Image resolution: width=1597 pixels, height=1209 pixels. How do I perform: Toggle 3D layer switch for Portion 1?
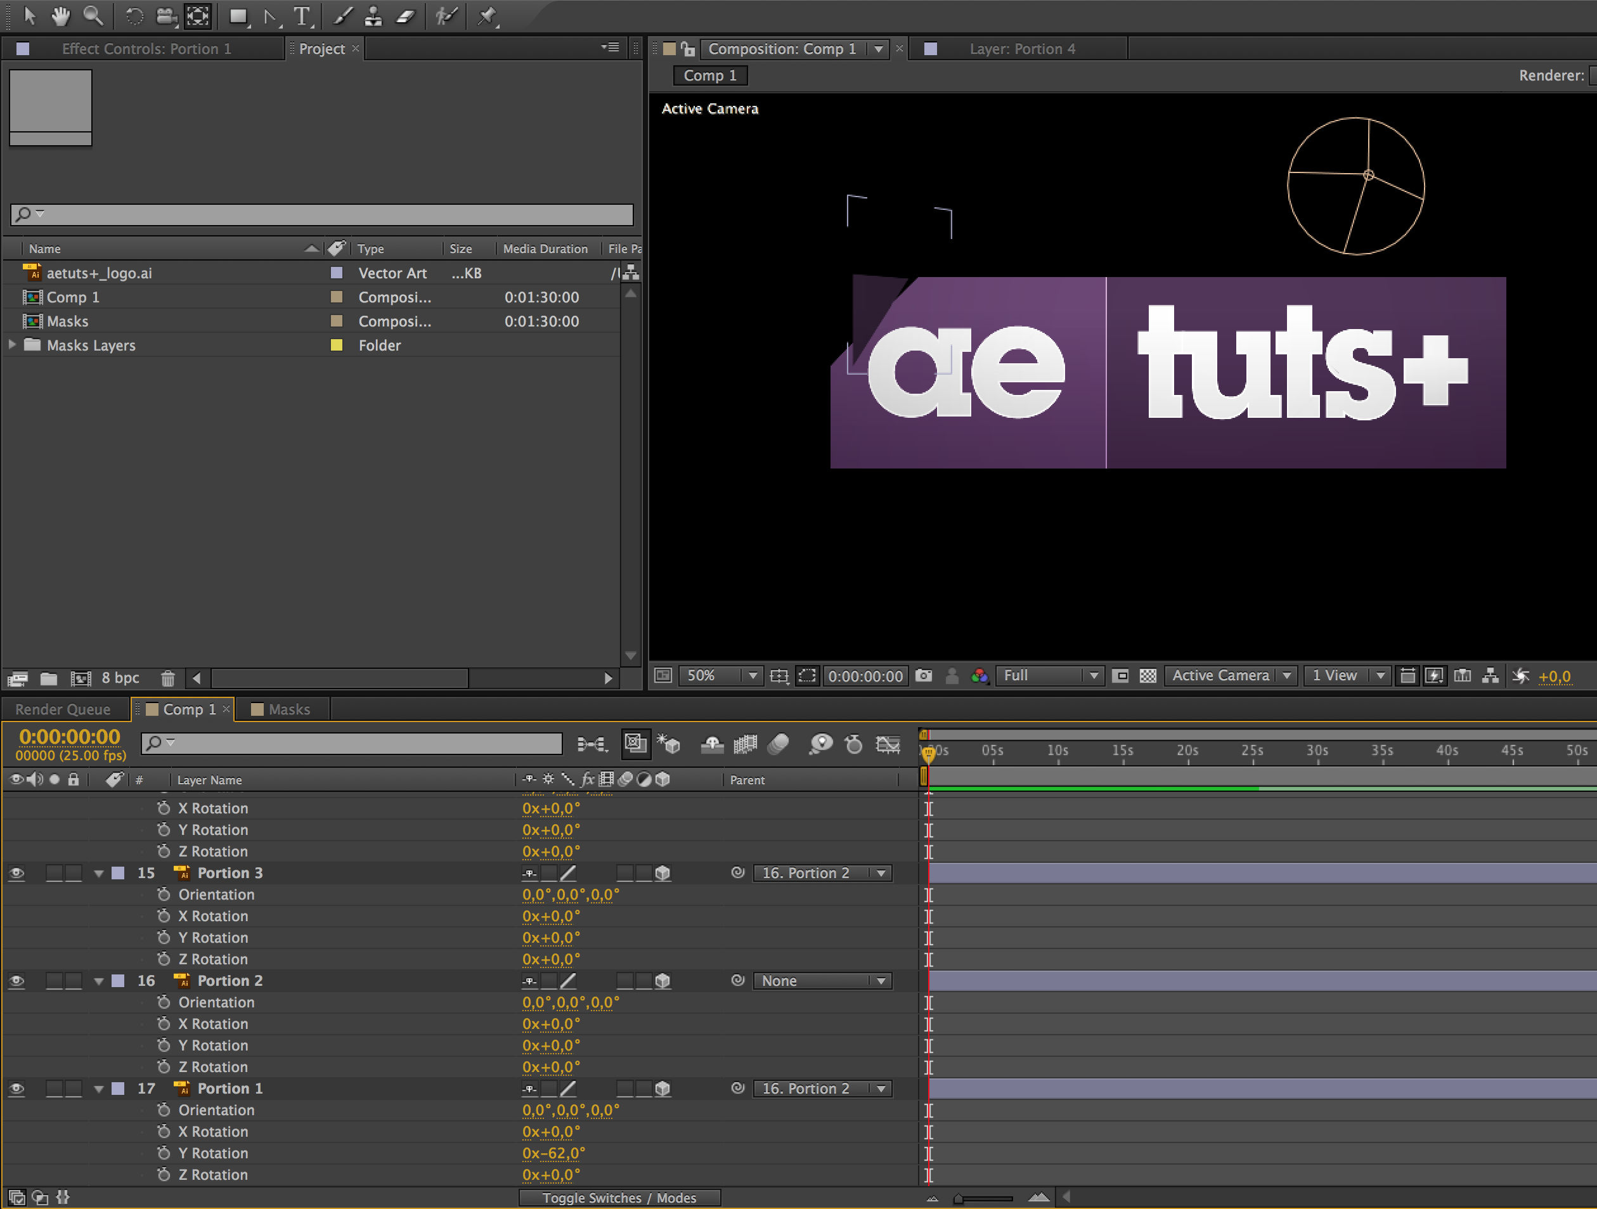click(x=663, y=1089)
